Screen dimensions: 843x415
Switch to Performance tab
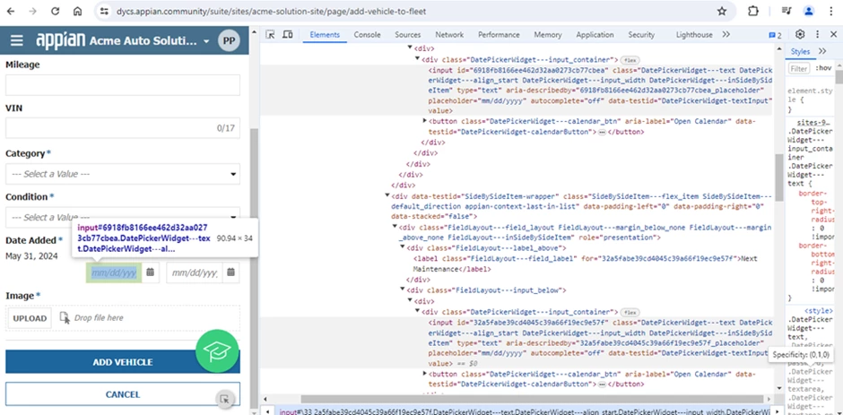pos(499,34)
